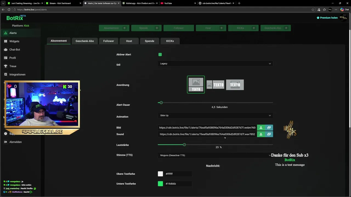Toggle the Aktiver Alert checkbox
The image size is (351, 197).
point(160,54)
